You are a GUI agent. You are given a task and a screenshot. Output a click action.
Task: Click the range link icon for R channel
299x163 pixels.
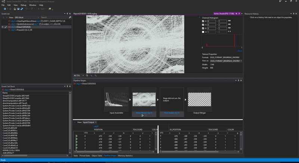pos(229,21)
